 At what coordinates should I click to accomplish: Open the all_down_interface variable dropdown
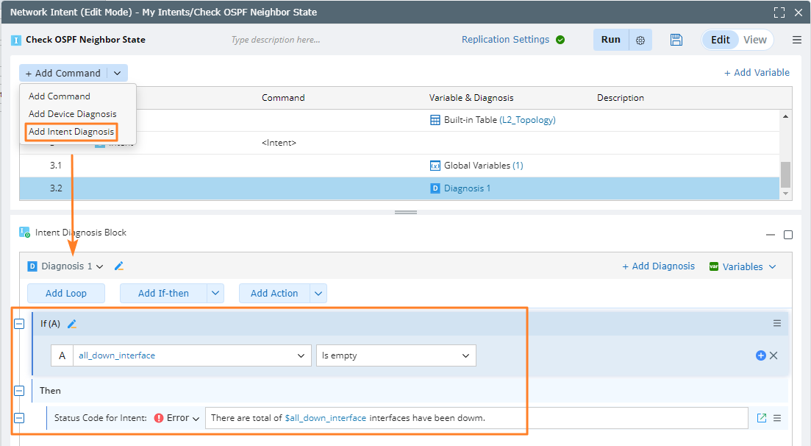click(300, 355)
